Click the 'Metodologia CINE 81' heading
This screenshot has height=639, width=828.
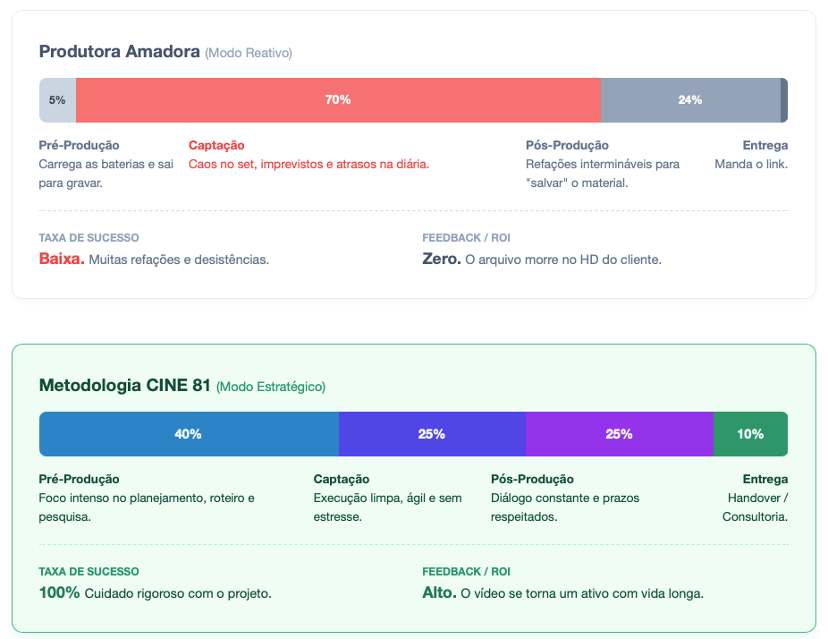(x=124, y=386)
